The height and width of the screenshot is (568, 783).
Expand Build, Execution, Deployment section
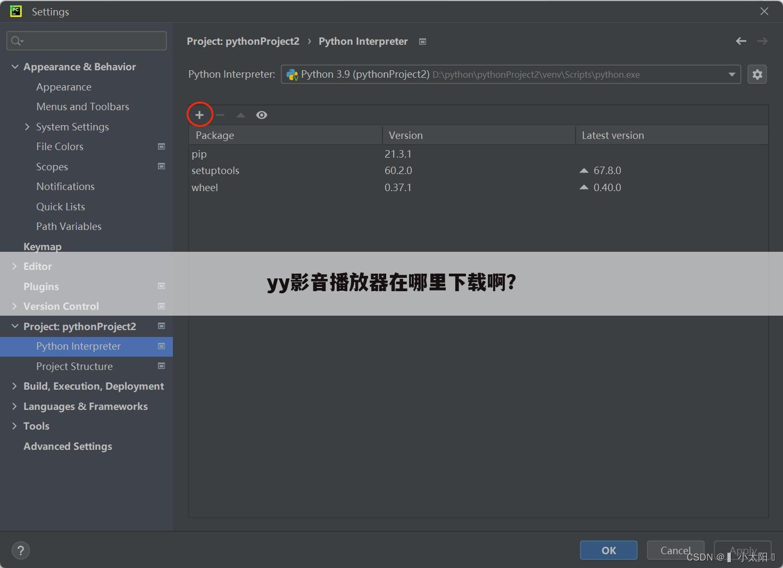click(14, 386)
